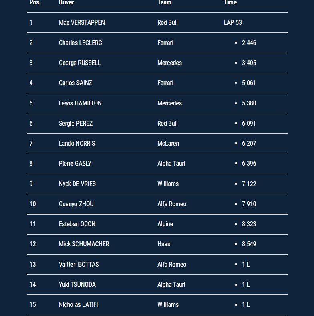Open Charles LECLERC driver entry
The height and width of the screenshot is (316, 314).
[x=81, y=43]
